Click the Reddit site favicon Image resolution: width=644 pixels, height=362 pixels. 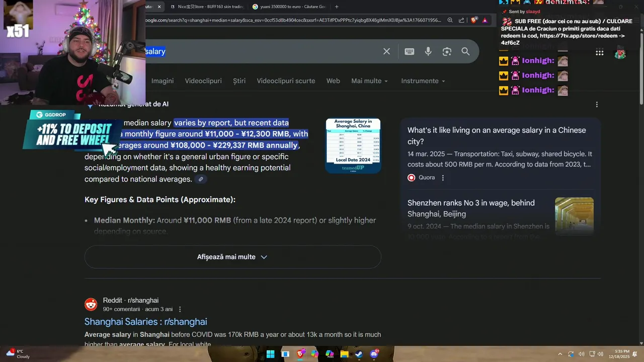coord(91,305)
